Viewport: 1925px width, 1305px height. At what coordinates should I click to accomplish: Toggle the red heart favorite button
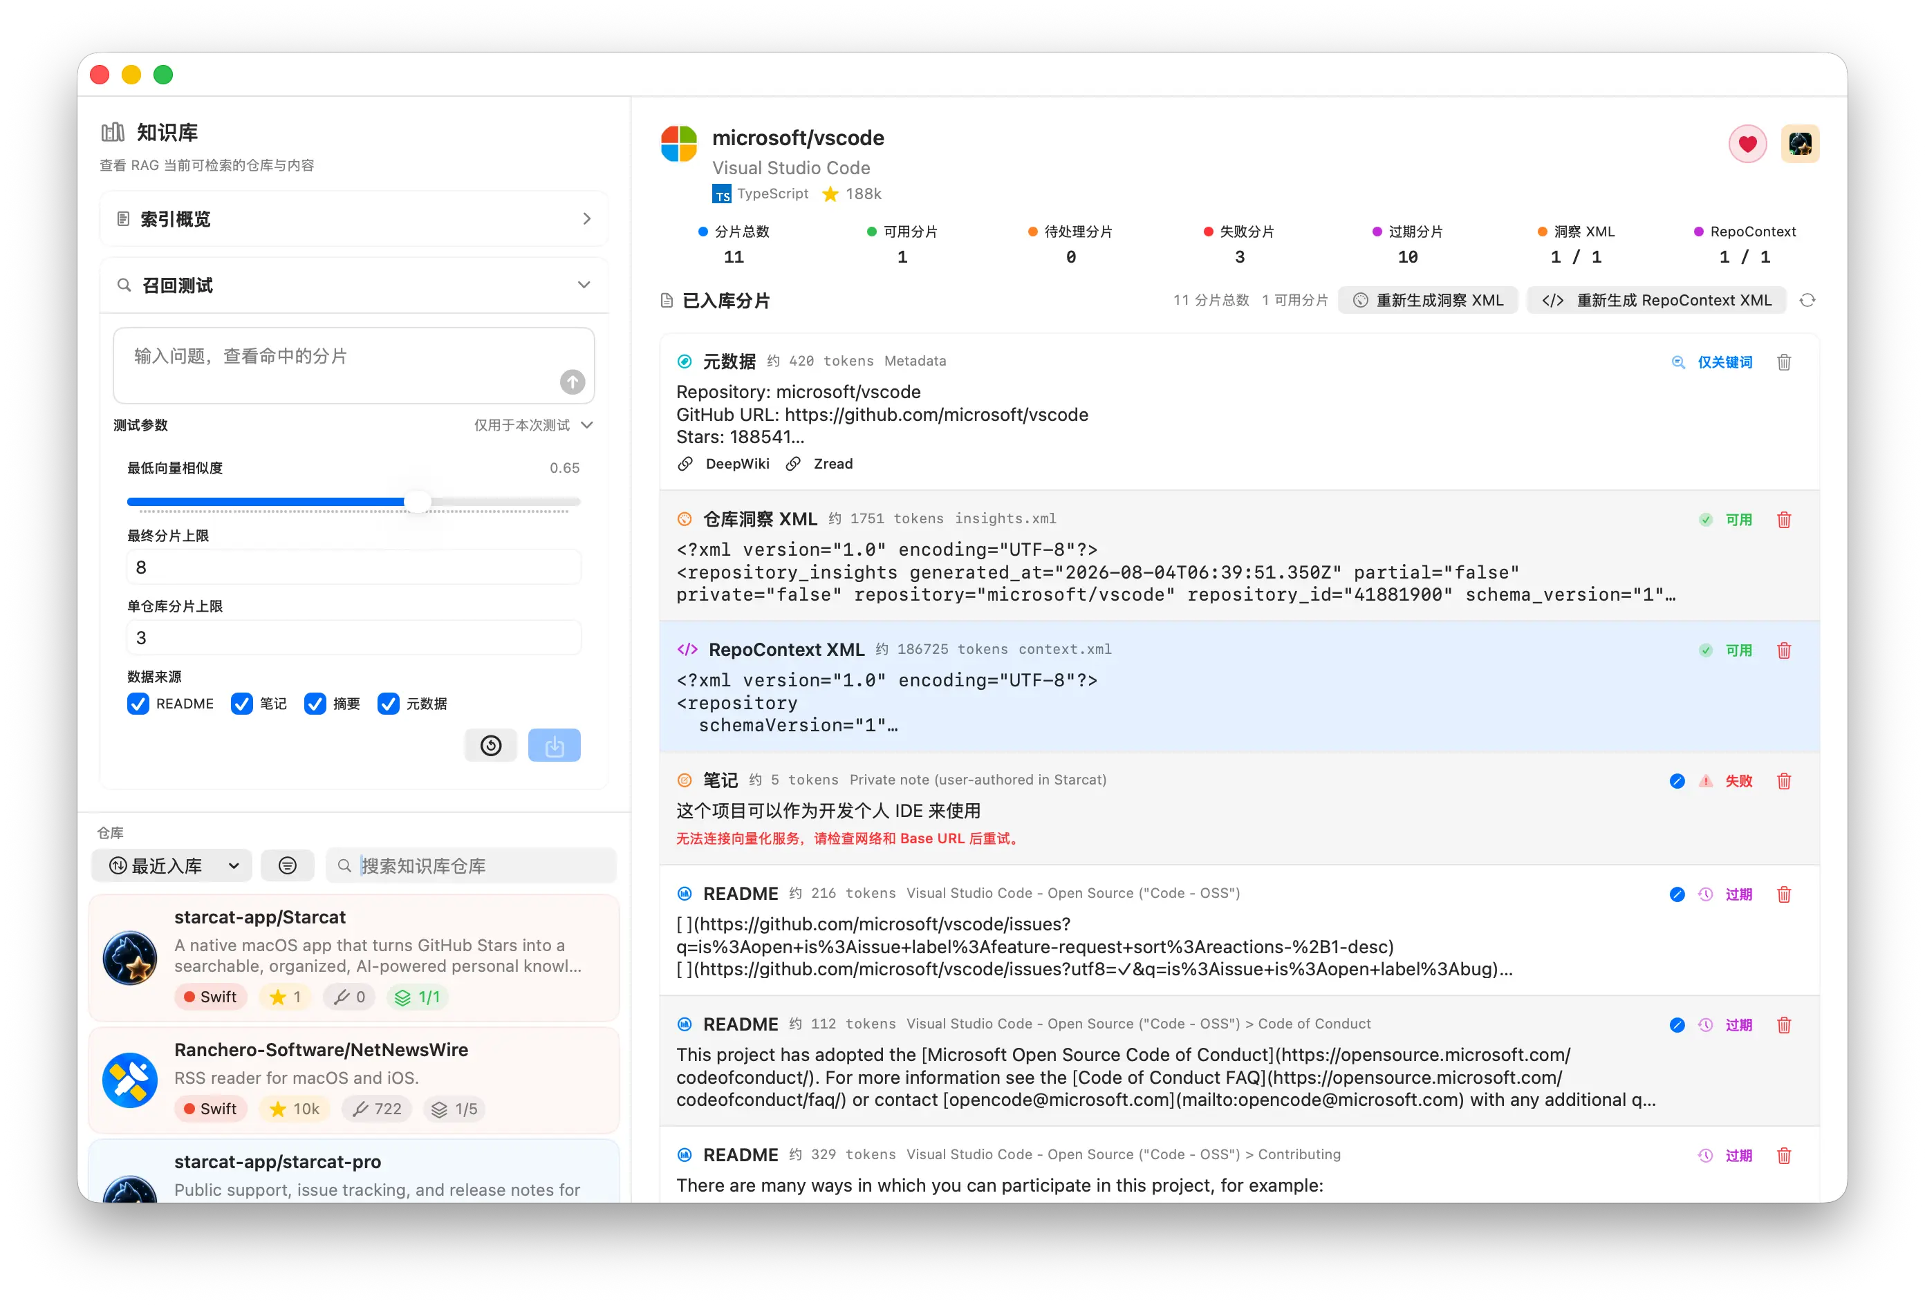(x=1748, y=144)
